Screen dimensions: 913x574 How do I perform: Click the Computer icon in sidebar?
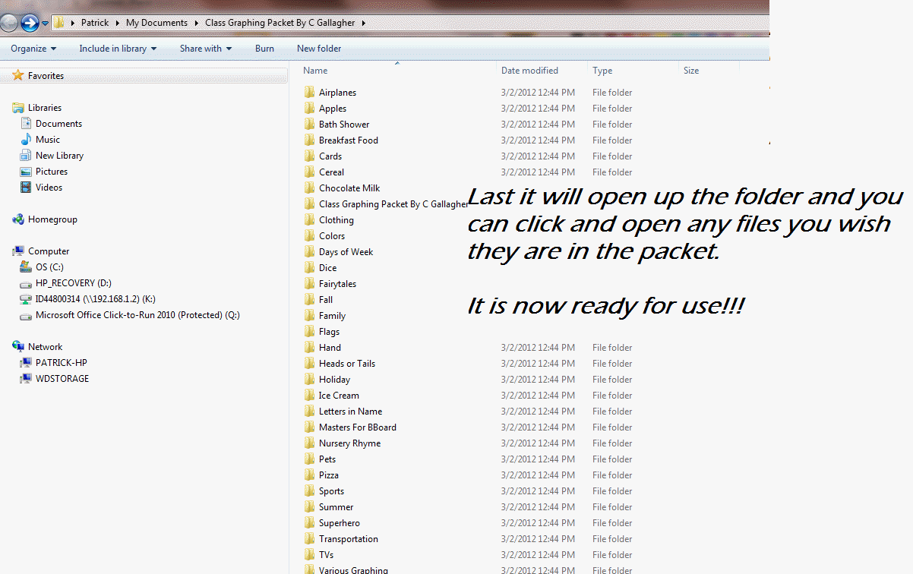(18, 251)
